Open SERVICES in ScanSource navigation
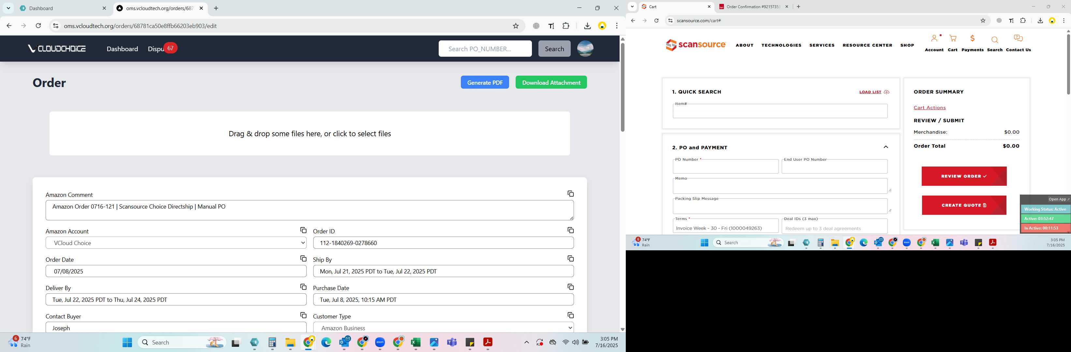 coord(822,45)
